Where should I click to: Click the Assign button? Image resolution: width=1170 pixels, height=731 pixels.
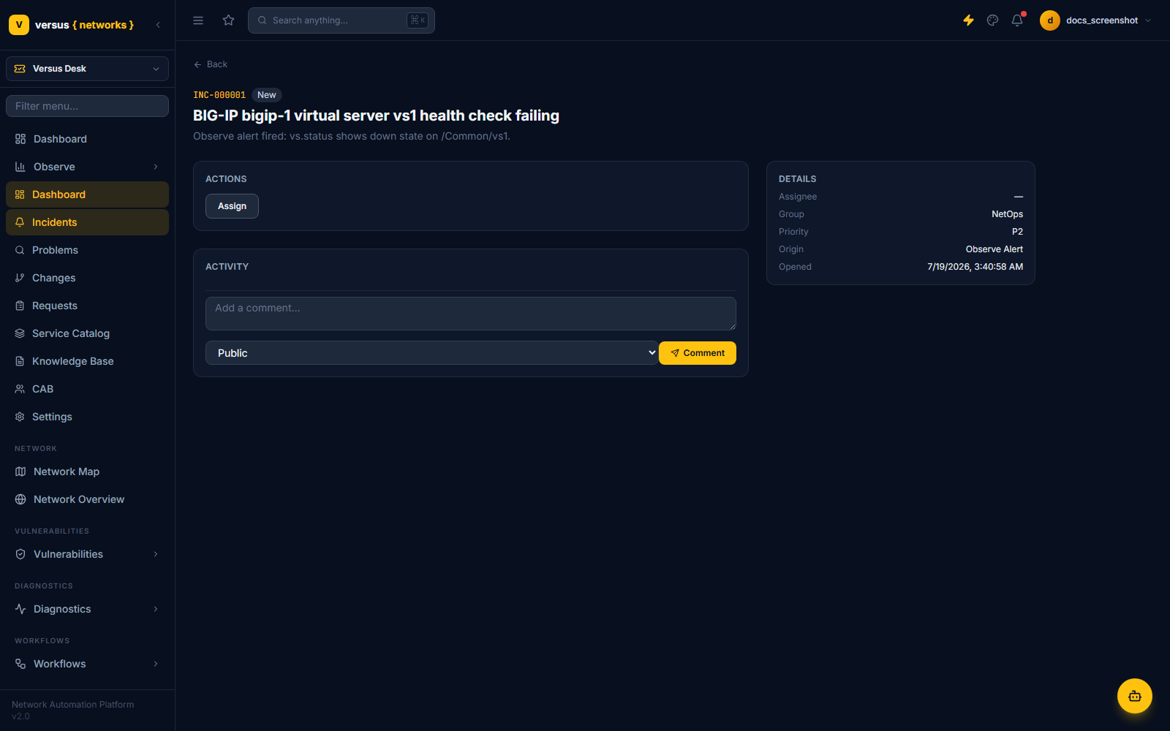tap(232, 206)
